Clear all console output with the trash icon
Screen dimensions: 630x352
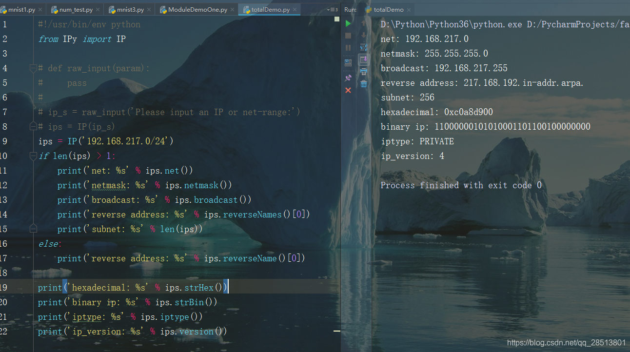[x=363, y=83]
